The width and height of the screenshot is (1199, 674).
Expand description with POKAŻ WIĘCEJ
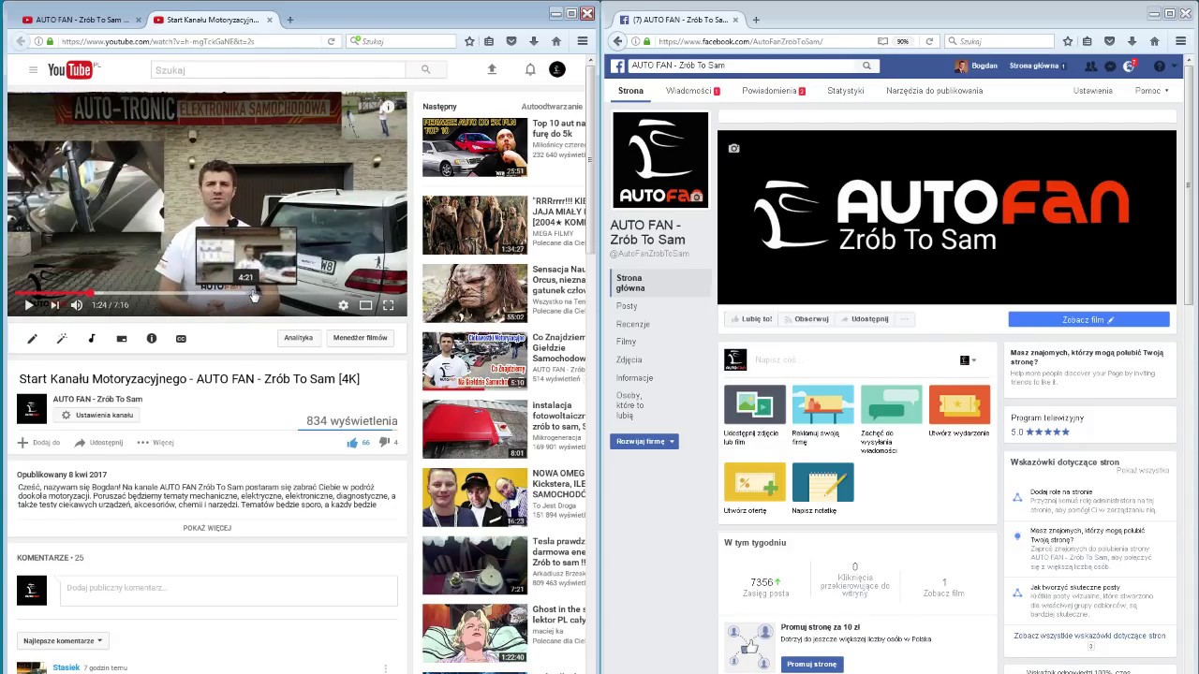tap(207, 528)
